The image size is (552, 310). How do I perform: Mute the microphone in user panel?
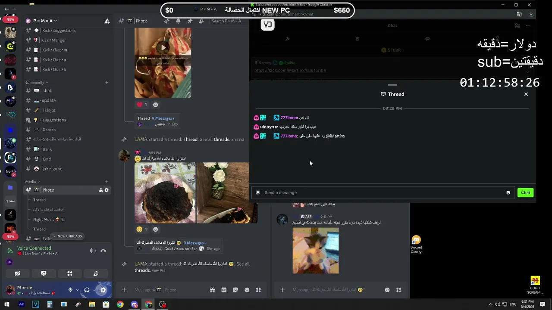click(70, 290)
